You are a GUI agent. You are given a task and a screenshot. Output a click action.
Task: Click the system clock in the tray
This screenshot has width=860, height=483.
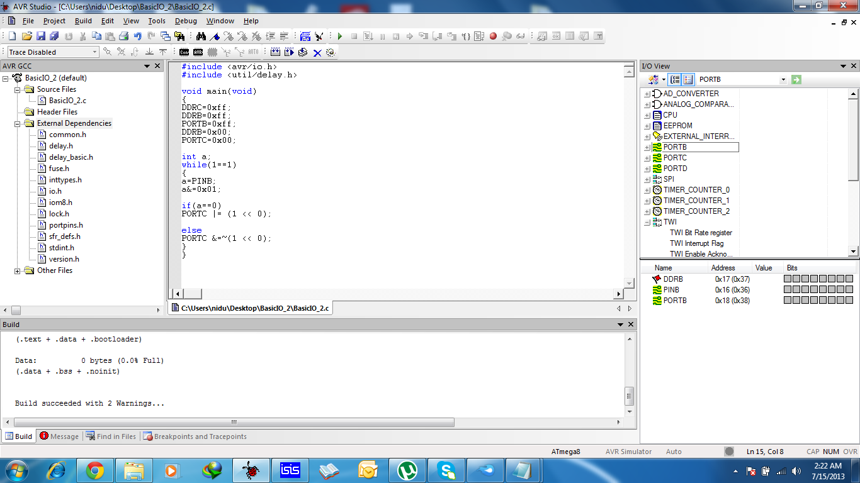pos(828,470)
